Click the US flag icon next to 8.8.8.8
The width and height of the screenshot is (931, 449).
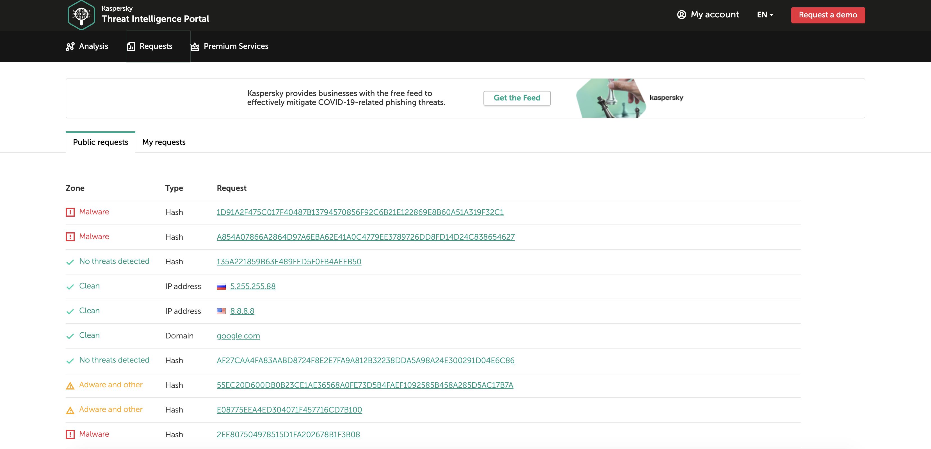[222, 311]
